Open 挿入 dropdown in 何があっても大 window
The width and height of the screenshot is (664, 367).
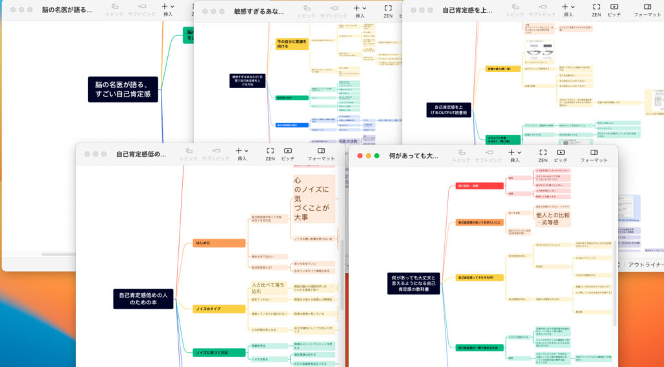tap(515, 155)
